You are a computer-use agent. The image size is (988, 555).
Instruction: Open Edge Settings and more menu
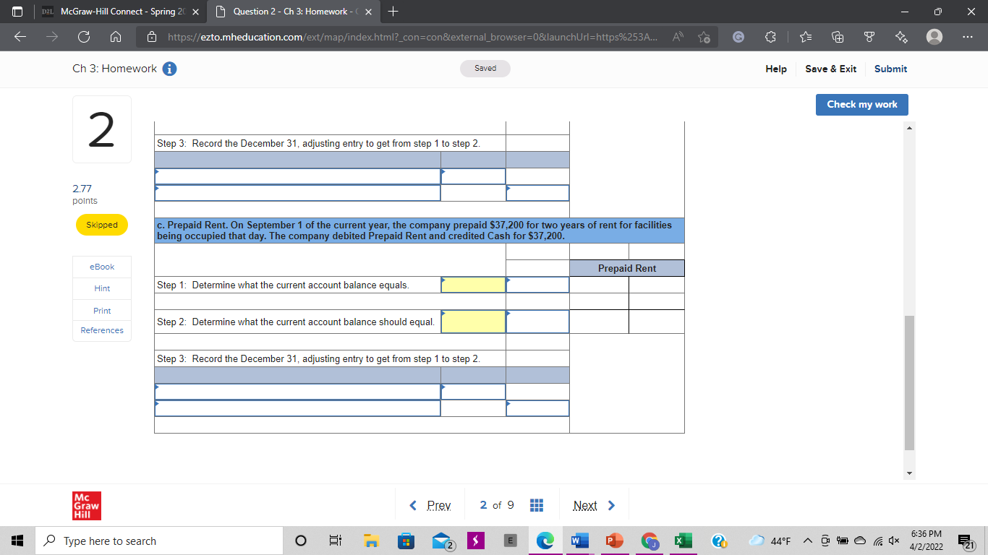click(x=969, y=37)
